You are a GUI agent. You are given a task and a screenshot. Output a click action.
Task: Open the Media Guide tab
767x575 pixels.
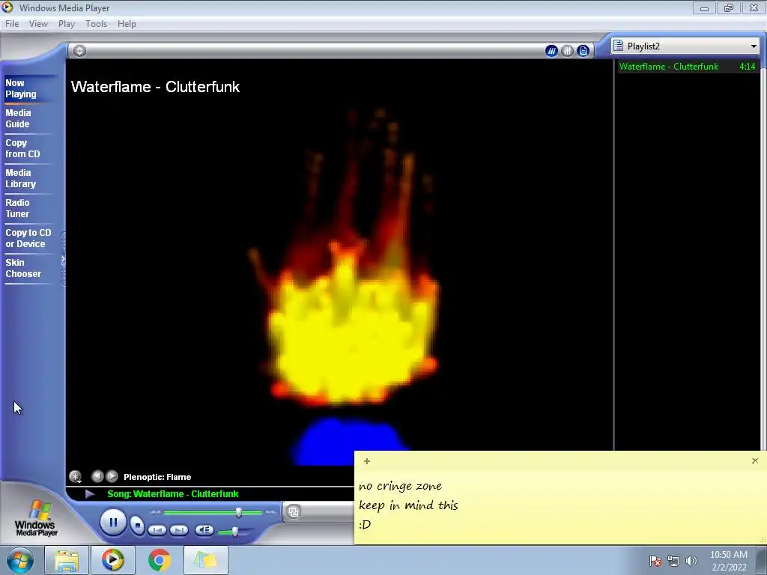coord(18,118)
